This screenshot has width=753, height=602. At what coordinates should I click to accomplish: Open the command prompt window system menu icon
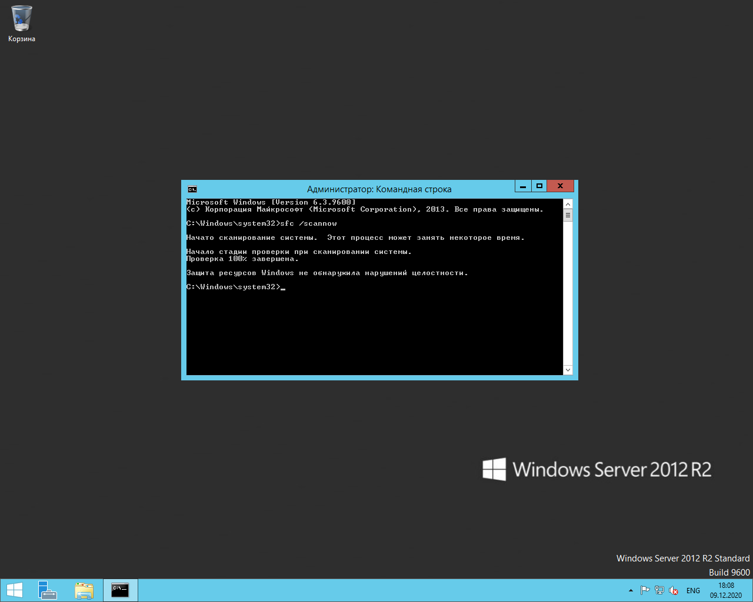192,189
